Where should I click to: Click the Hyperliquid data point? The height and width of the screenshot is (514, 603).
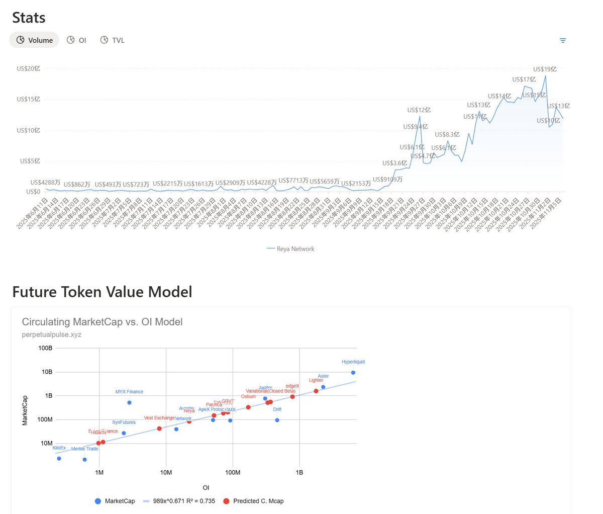click(x=353, y=373)
